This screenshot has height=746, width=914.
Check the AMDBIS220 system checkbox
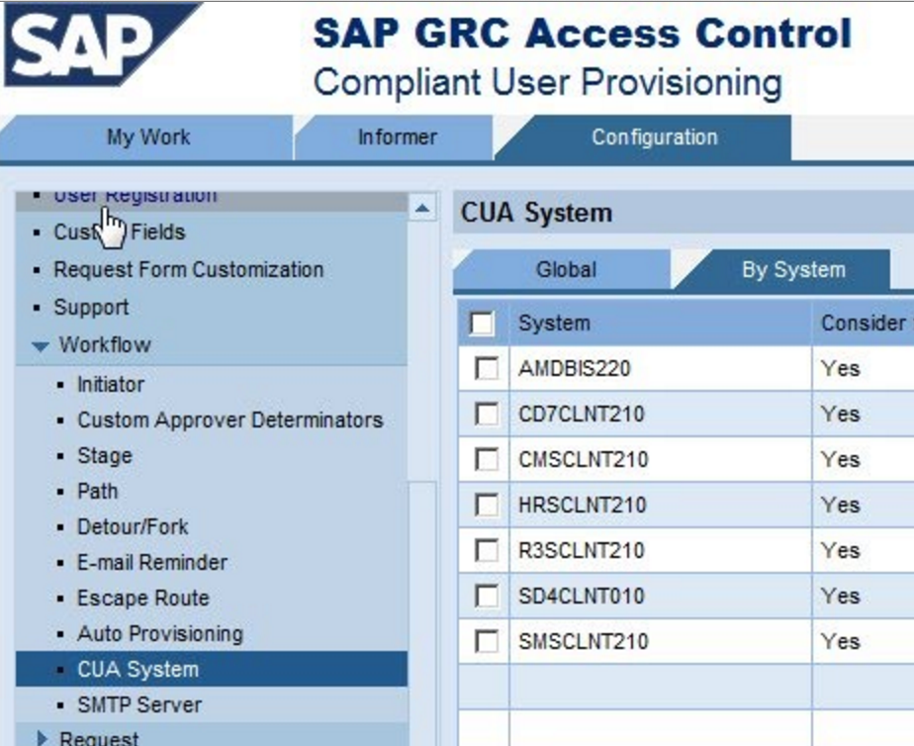(486, 369)
